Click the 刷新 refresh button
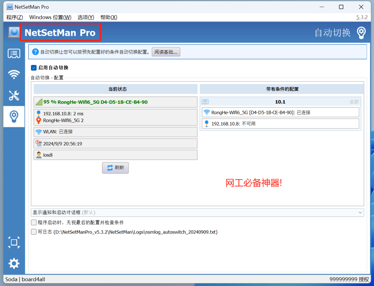 (x=115, y=168)
